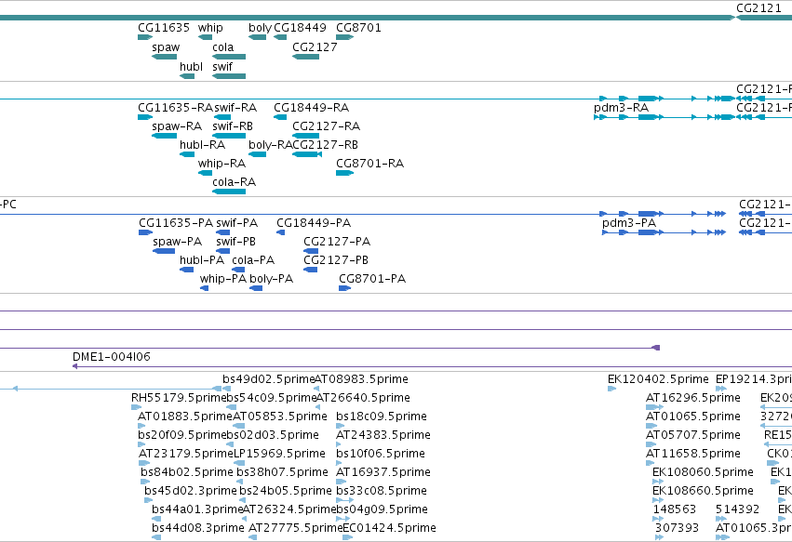Viewport: 792px width, 542px height.
Task: Select the 148563 feature label
Action: coord(675,509)
